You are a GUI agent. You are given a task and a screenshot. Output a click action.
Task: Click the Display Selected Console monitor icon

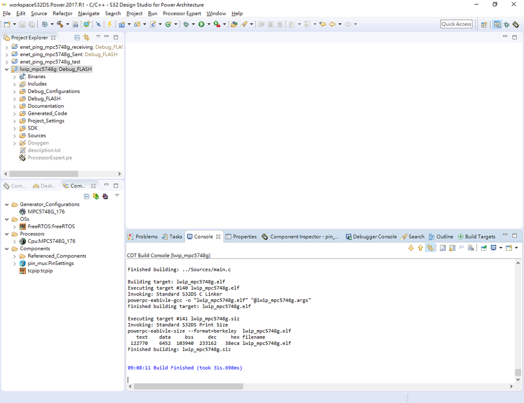(x=493, y=248)
